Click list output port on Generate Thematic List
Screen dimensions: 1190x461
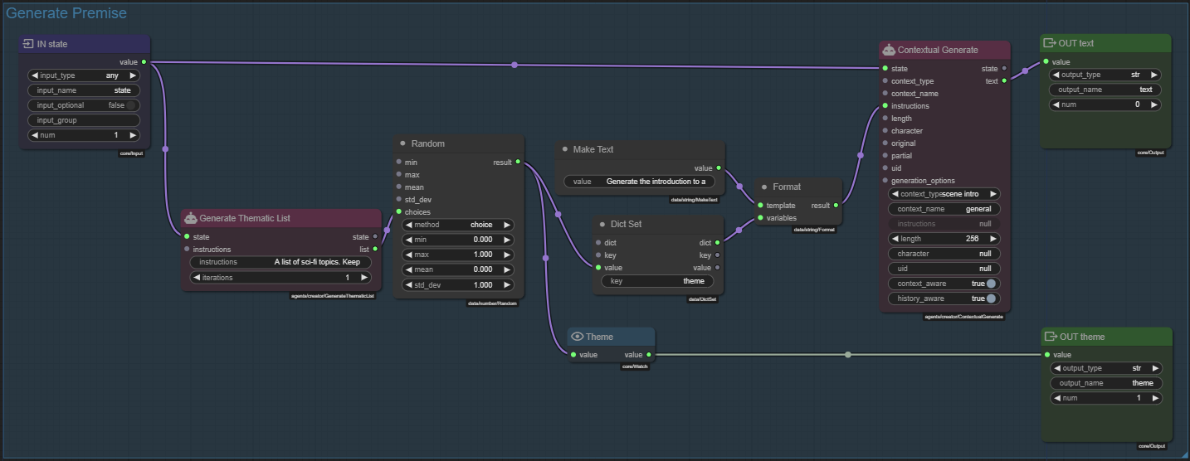point(376,249)
